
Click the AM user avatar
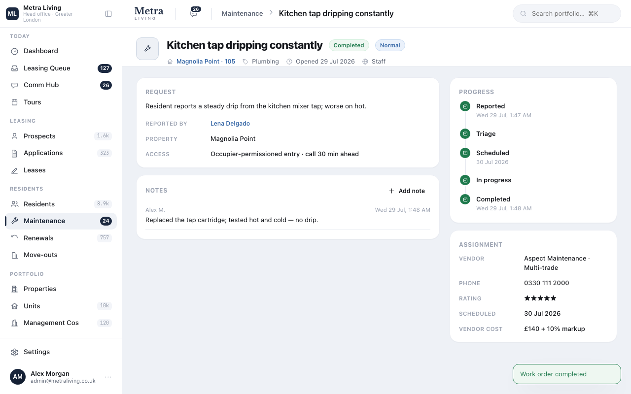click(18, 377)
